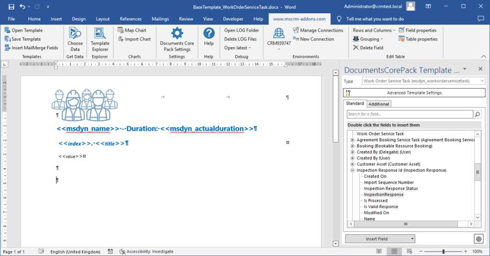Image resolution: width=490 pixels, height=256 pixels.
Task: Open Table properties
Action: click(x=418, y=39)
